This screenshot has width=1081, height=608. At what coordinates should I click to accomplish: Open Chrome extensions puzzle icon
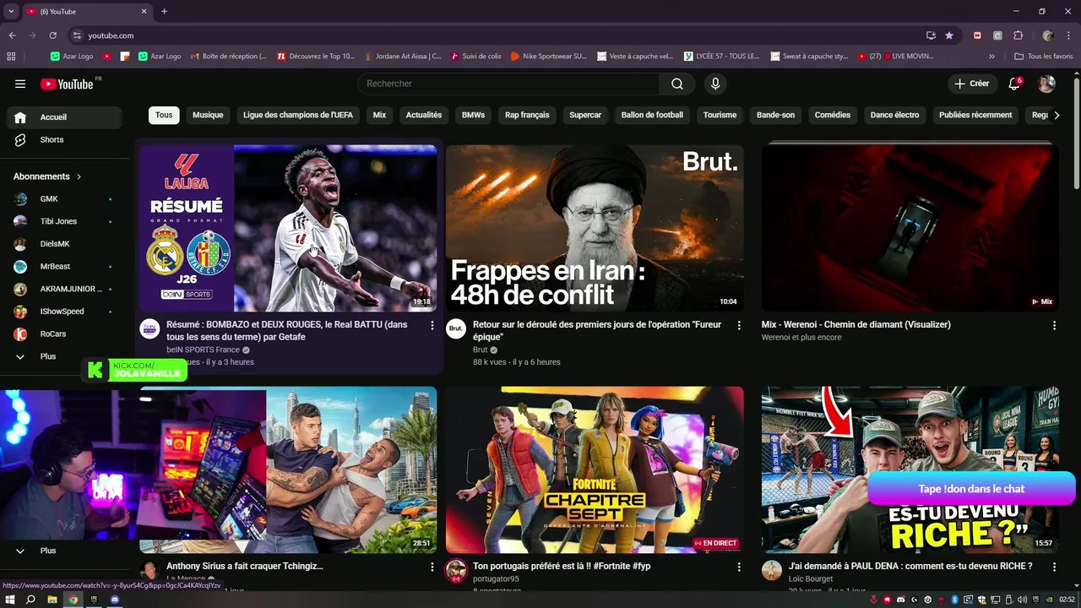(1019, 35)
